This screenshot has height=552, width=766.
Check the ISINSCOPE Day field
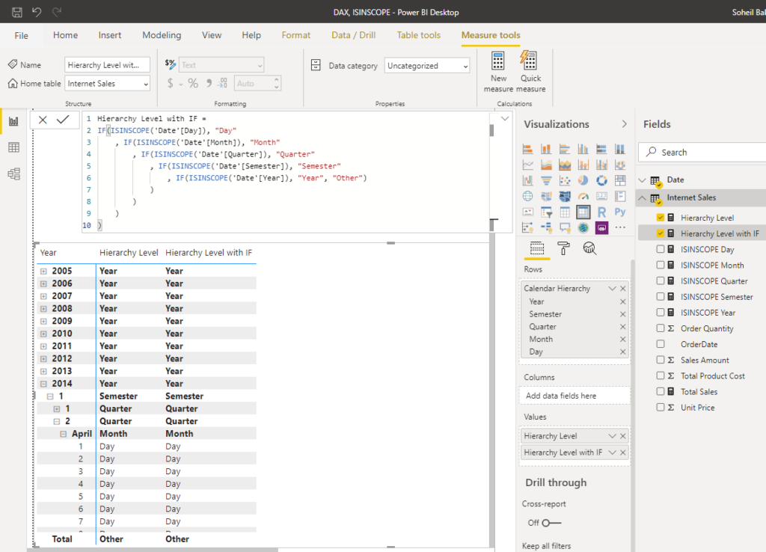661,249
